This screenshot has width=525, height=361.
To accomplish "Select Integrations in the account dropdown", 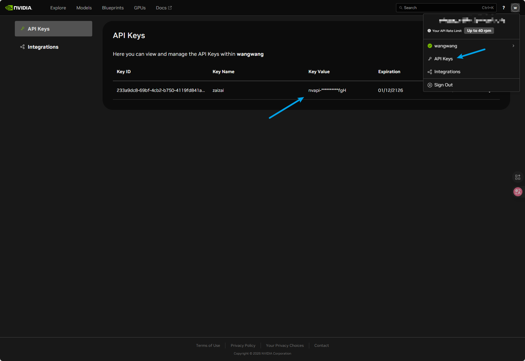I will pyautogui.click(x=447, y=72).
